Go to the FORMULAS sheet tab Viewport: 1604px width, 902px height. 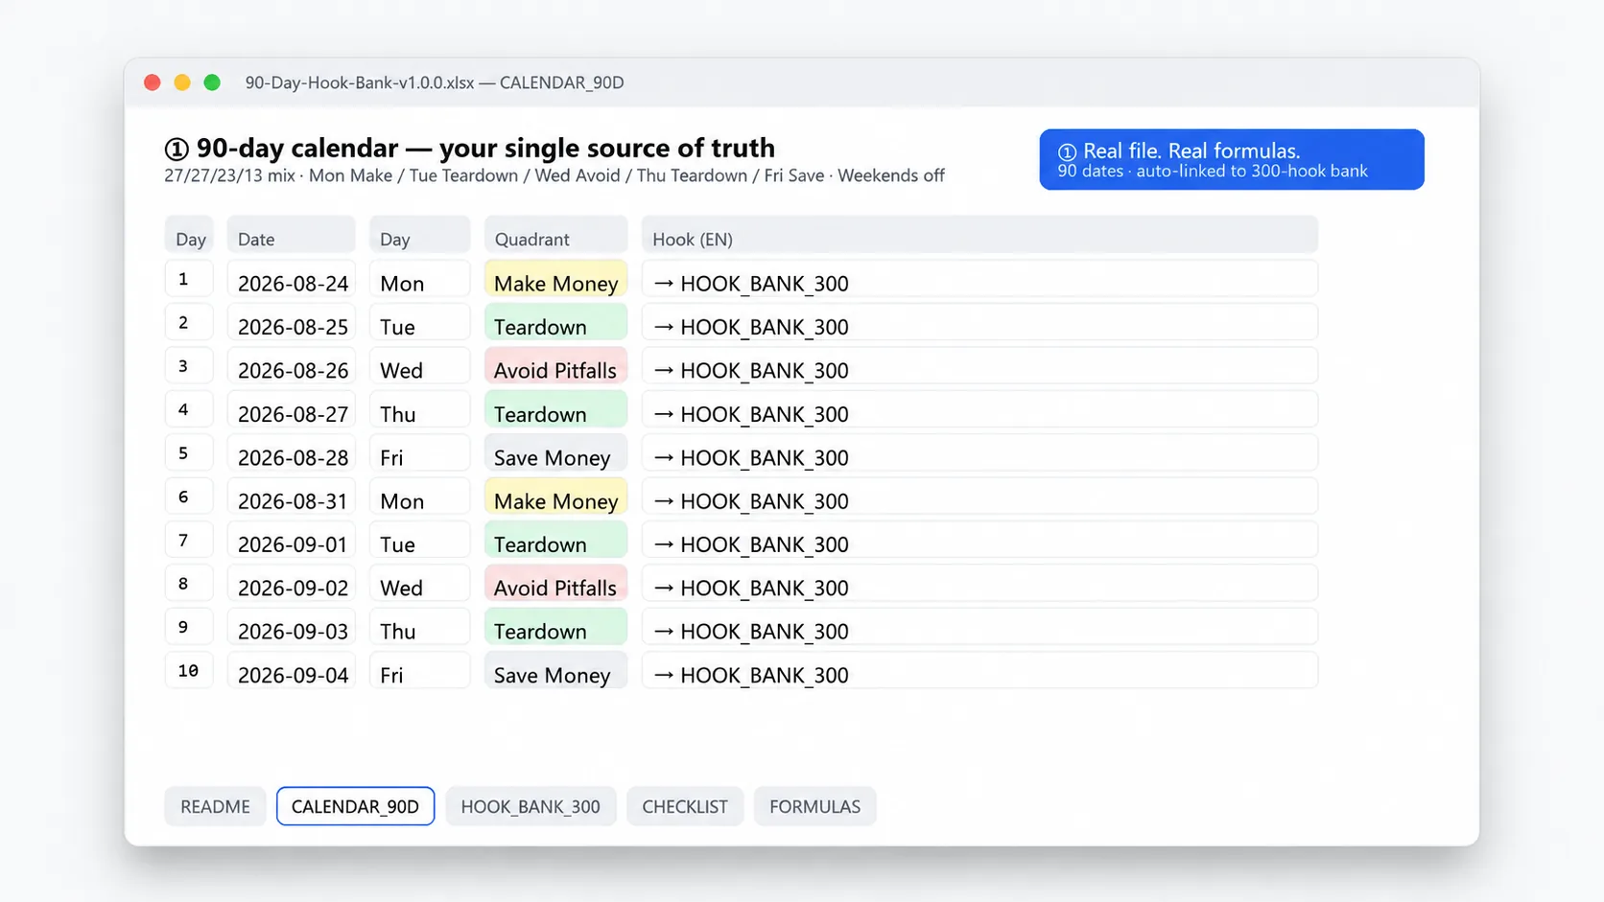point(814,806)
